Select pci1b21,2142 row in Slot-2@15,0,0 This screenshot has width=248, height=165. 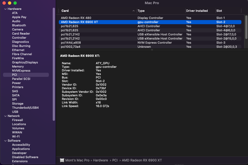[x=150, y=38]
